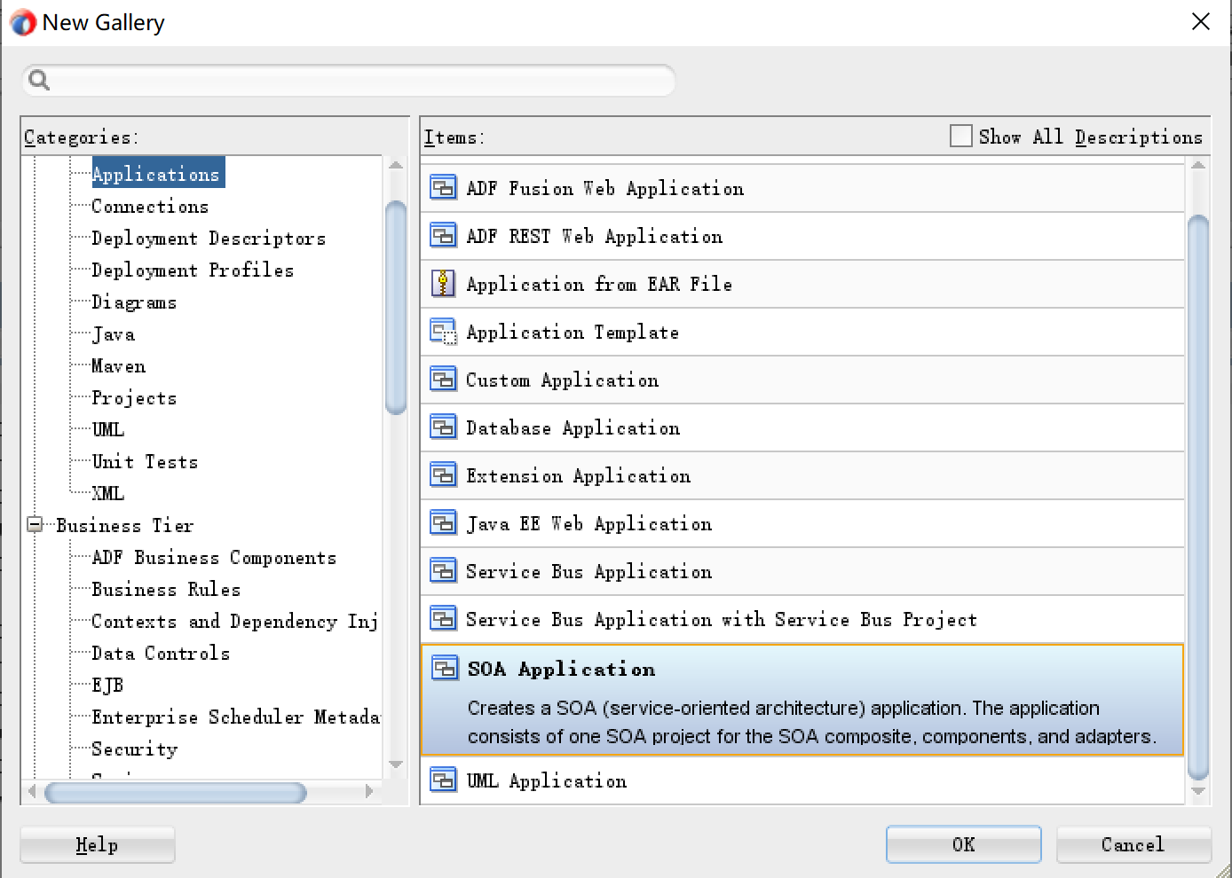Choose the SOA Application item title
Image resolution: width=1232 pixels, height=878 pixels.
pos(562,669)
